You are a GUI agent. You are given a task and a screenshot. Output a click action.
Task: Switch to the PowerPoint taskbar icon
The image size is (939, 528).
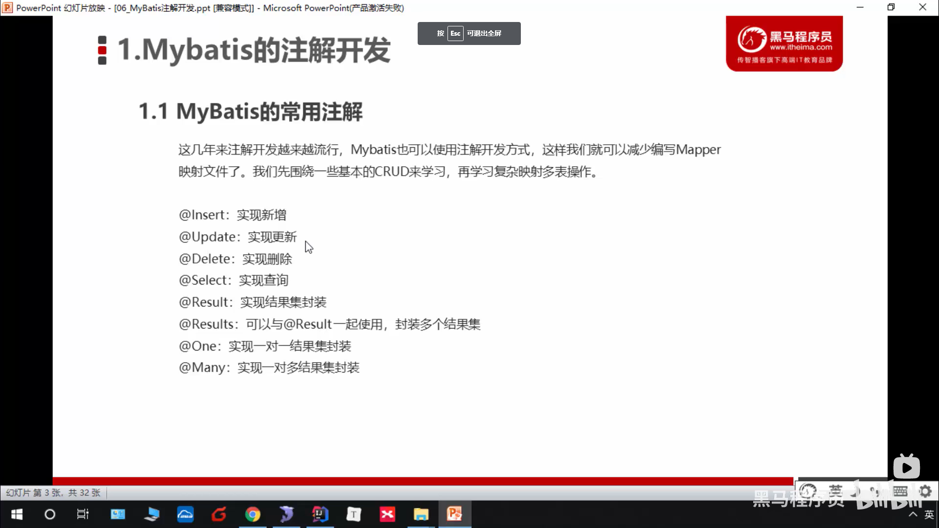[x=454, y=514]
